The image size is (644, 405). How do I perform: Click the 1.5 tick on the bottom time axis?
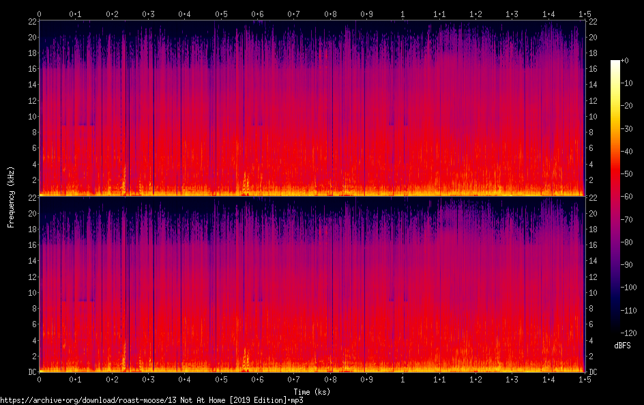coord(584,379)
